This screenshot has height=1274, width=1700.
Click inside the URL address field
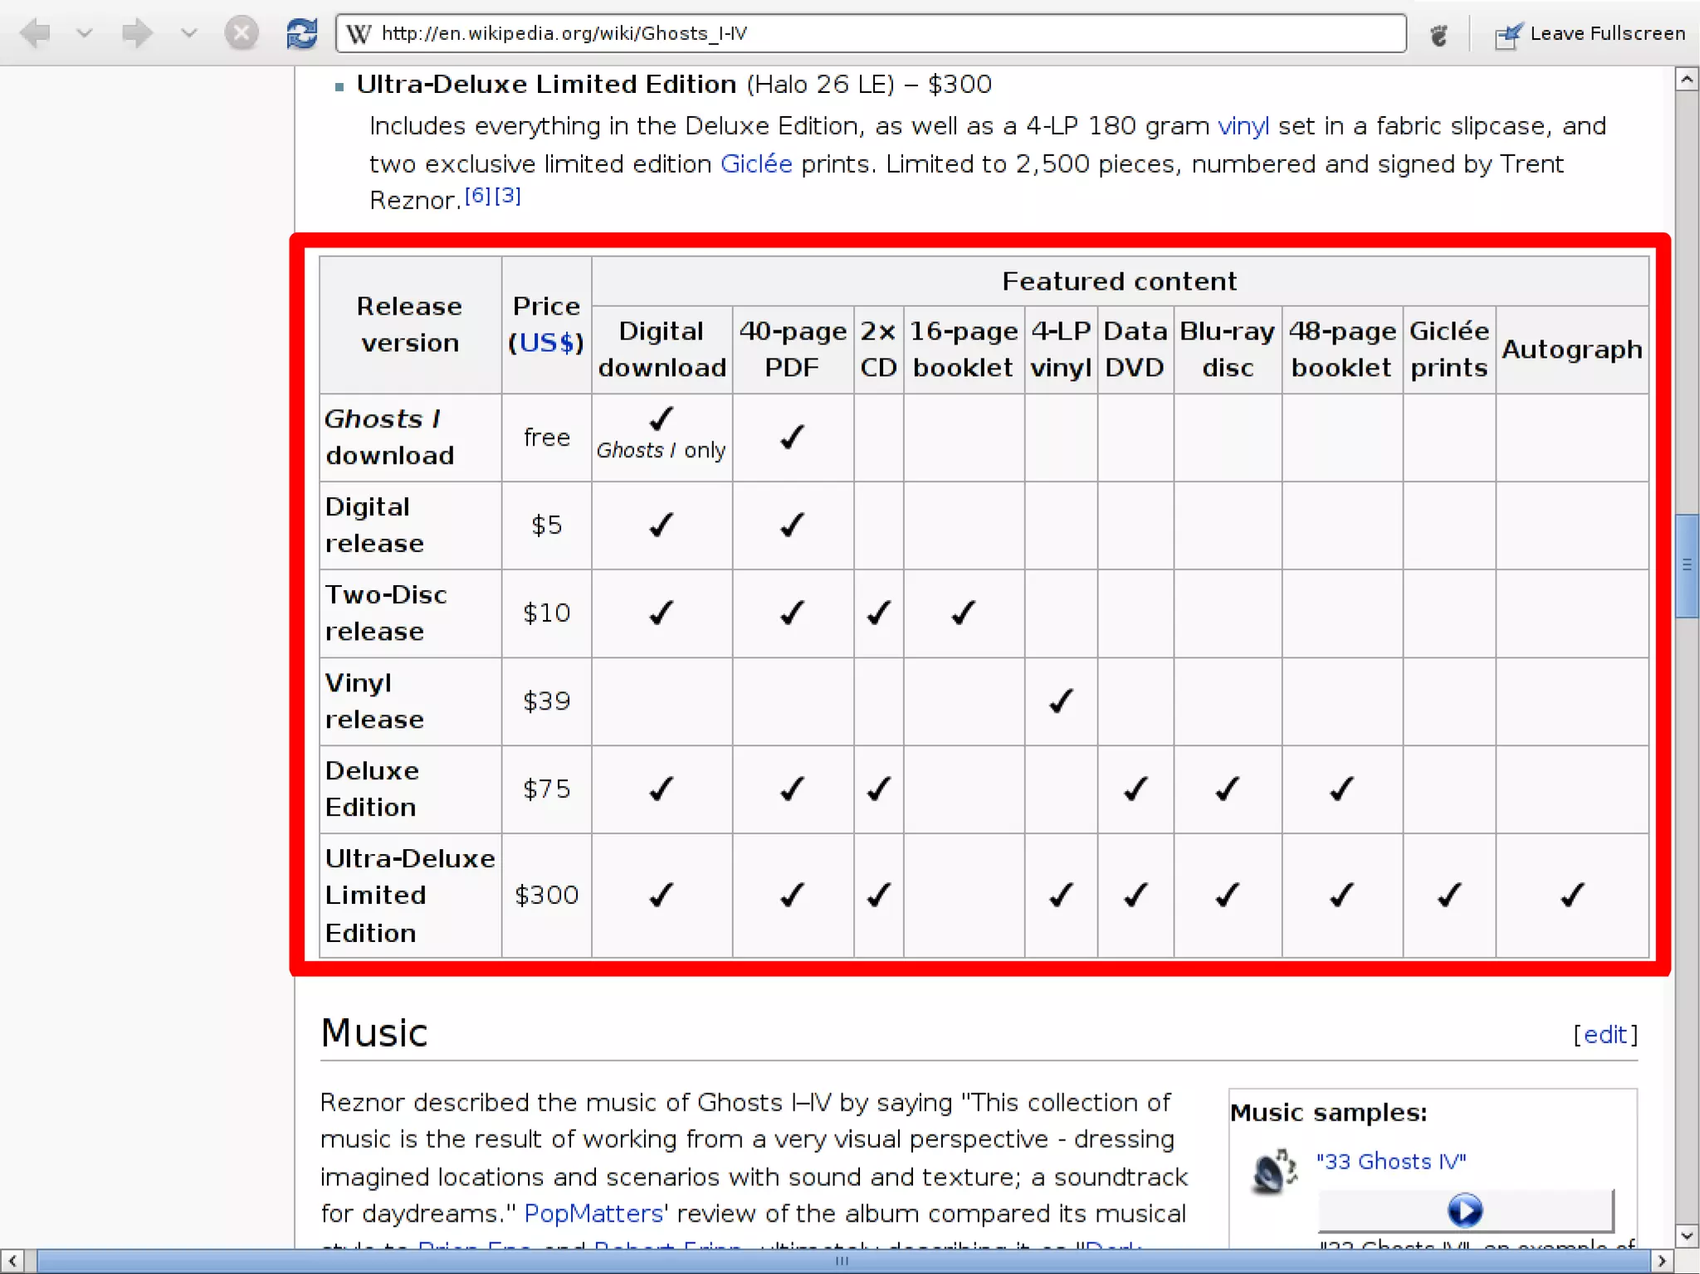pyautogui.click(x=872, y=33)
